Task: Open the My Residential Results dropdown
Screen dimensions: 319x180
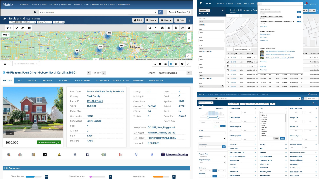Action: [x=26, y=64]
